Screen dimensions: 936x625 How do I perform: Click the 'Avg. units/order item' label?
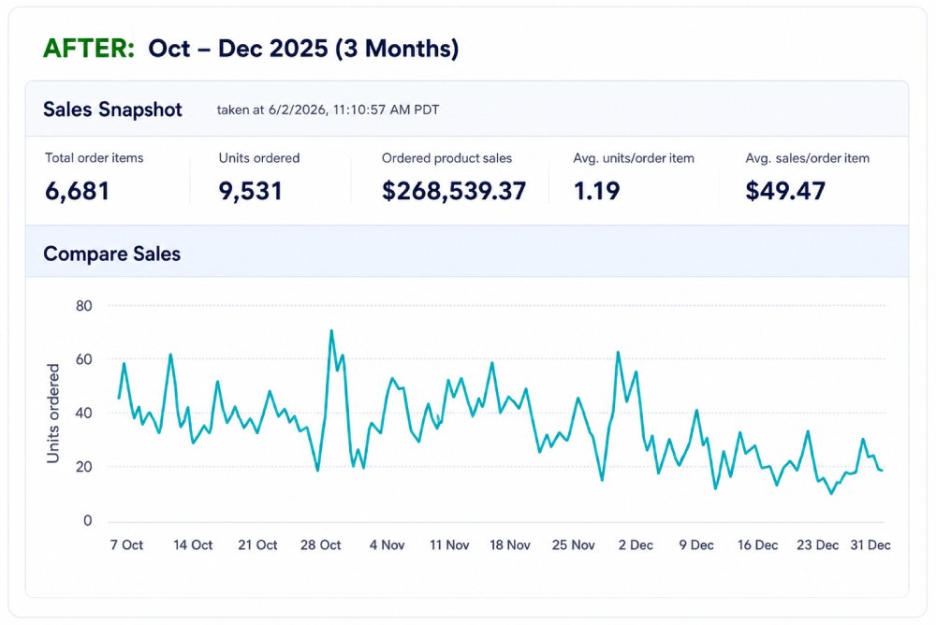point(634,158)
